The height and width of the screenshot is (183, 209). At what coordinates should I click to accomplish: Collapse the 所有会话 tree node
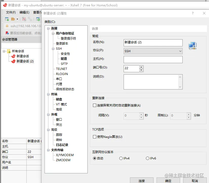[x=4, y=51]
